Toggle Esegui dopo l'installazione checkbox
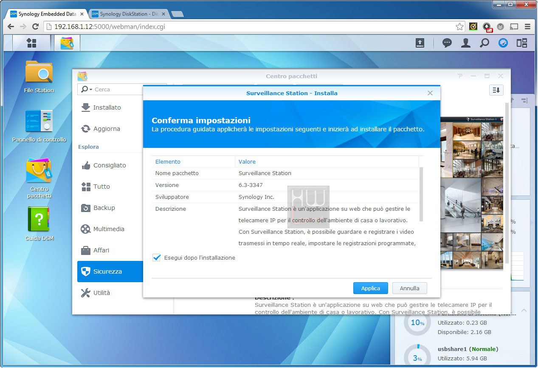This screenshot has width=538, height=368. [157, 258]
